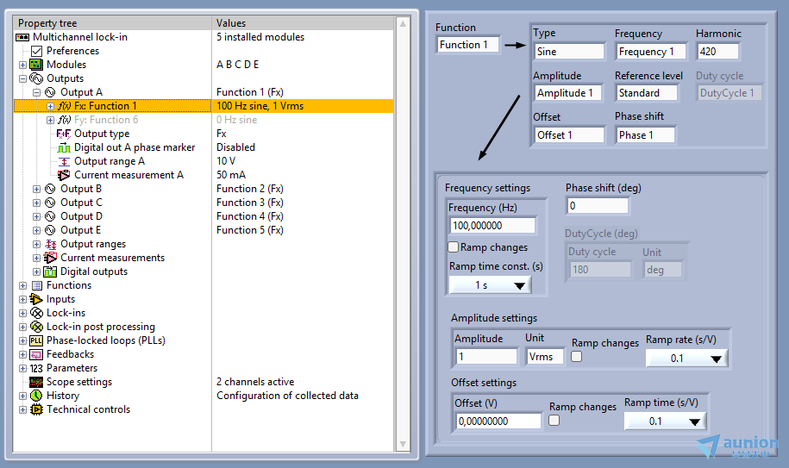
Task: Click the Current measurement A icon
Action: 64,175
